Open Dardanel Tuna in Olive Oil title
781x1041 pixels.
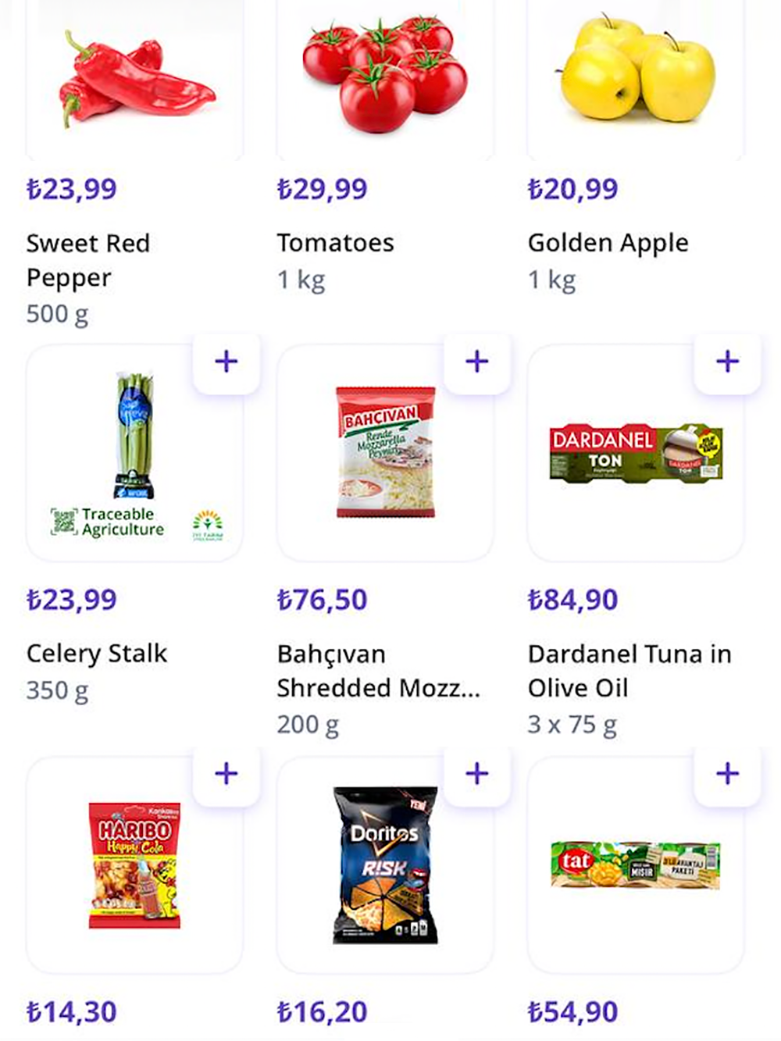coord(629,671)
